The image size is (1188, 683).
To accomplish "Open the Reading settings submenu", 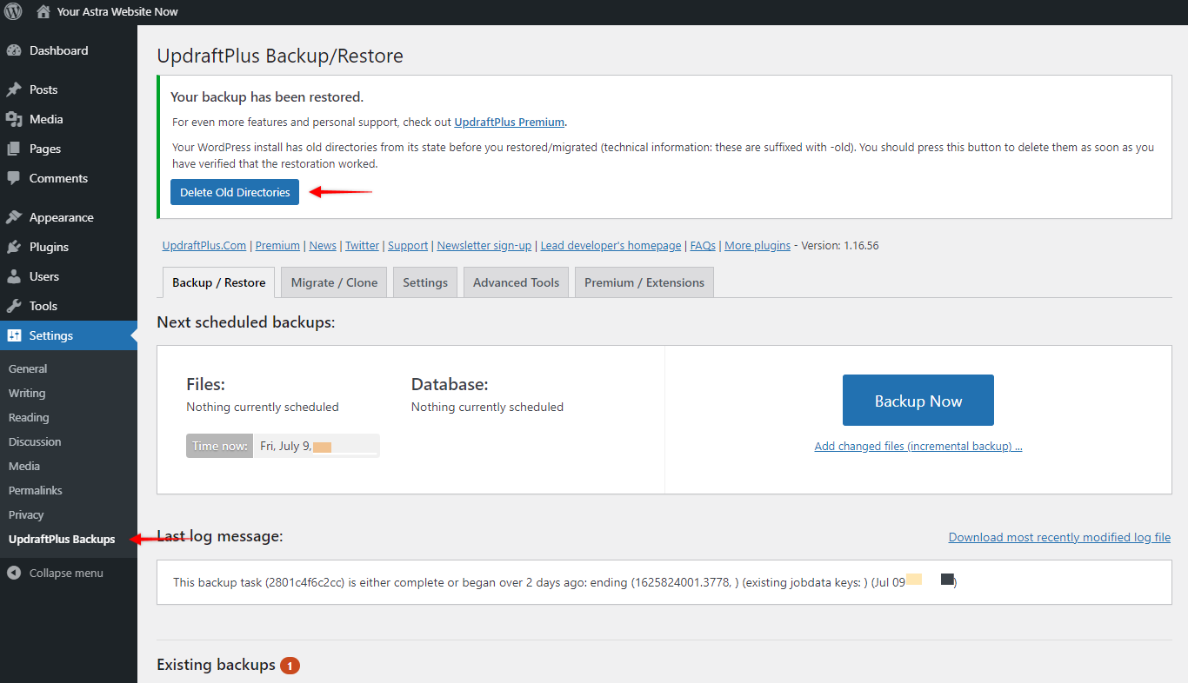I will (x=29, y=417).
